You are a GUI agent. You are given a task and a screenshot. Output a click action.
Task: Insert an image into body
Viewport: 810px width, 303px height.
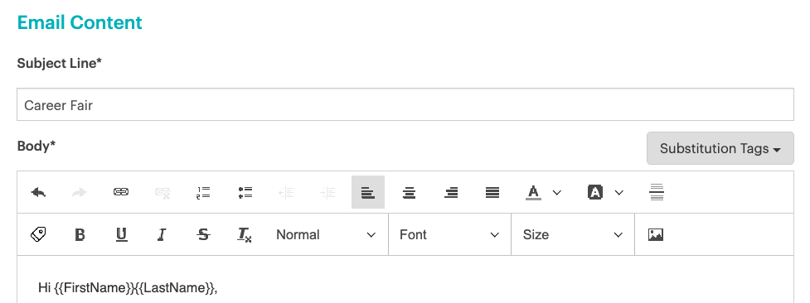tap(656, 235)
